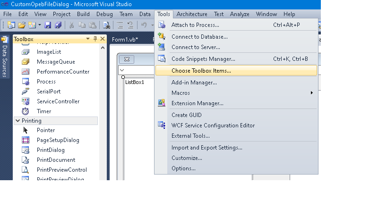
Task: Open Add-in Manager from Tools menu
Action: 236,83
